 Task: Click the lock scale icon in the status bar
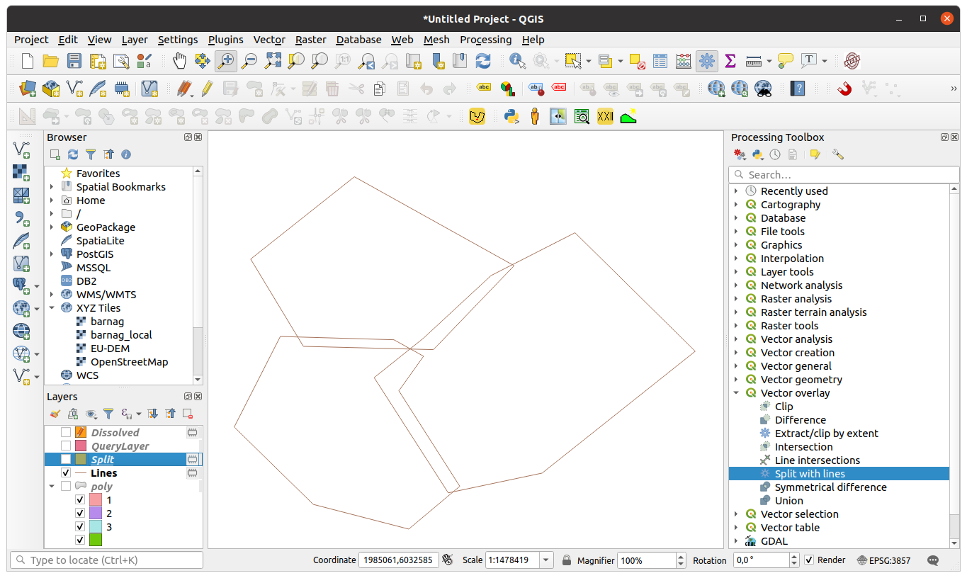pyautogui.click(x=567, y=560)
